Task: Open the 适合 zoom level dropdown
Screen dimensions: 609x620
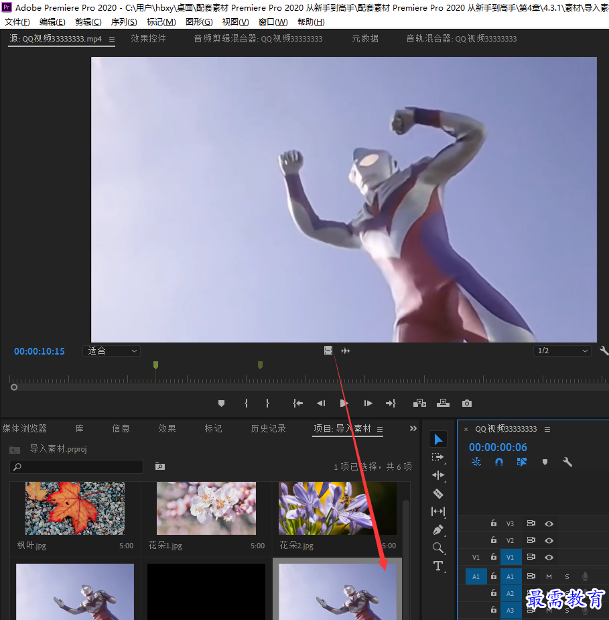Action: pos(111,351)
